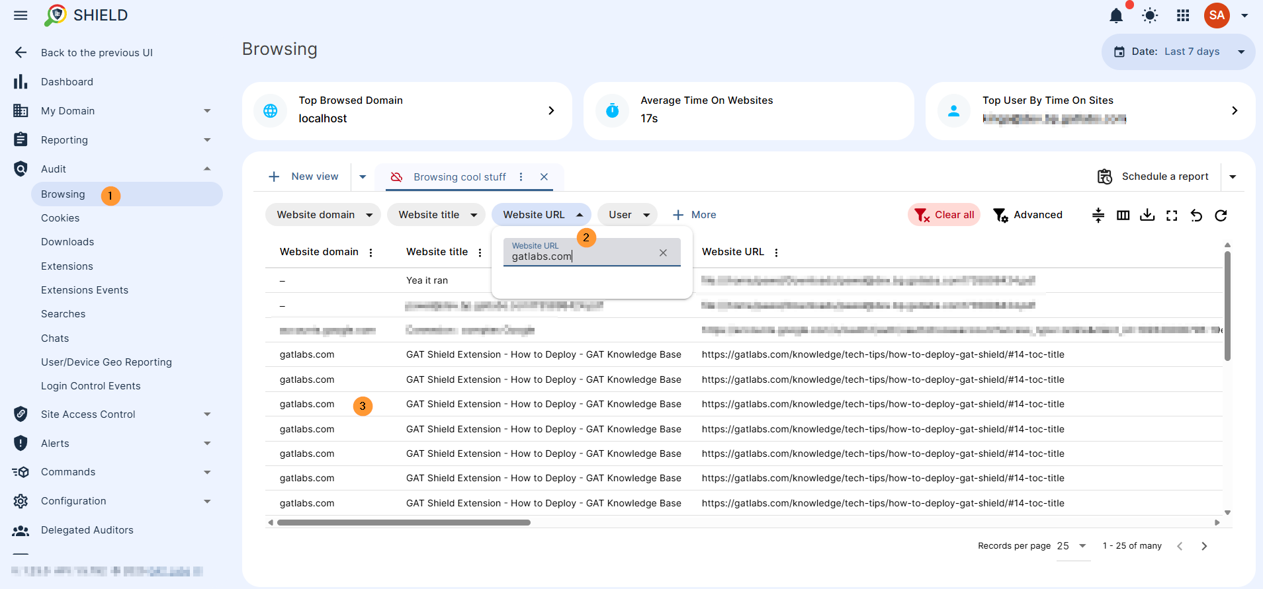Click the row density toggle icon
The height and width of the screenshot is (589, 1263).
click(x=1098, y=215)
